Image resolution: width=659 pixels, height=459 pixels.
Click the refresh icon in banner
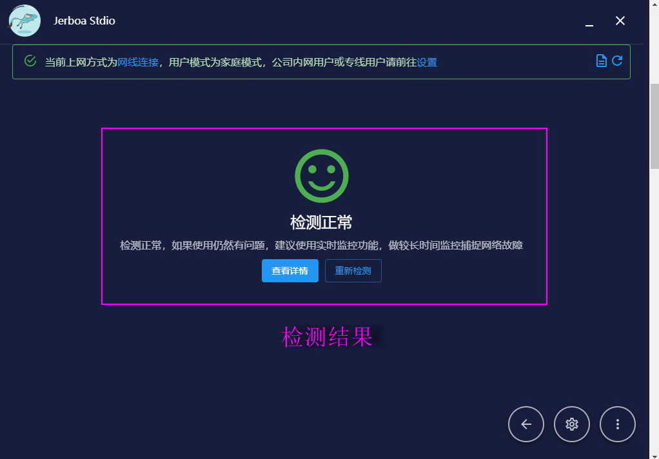tap(617, 60)
